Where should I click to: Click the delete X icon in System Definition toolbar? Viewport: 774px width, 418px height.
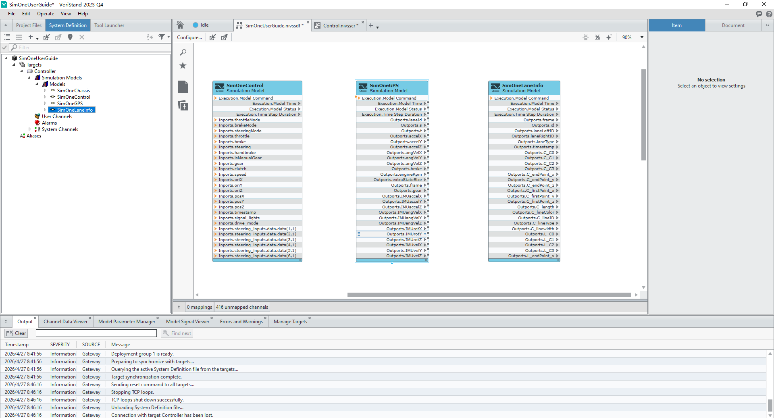pyautogui.click(x=82, y=37)
